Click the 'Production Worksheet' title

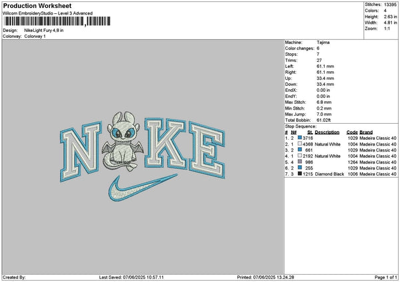coord(37,5)
